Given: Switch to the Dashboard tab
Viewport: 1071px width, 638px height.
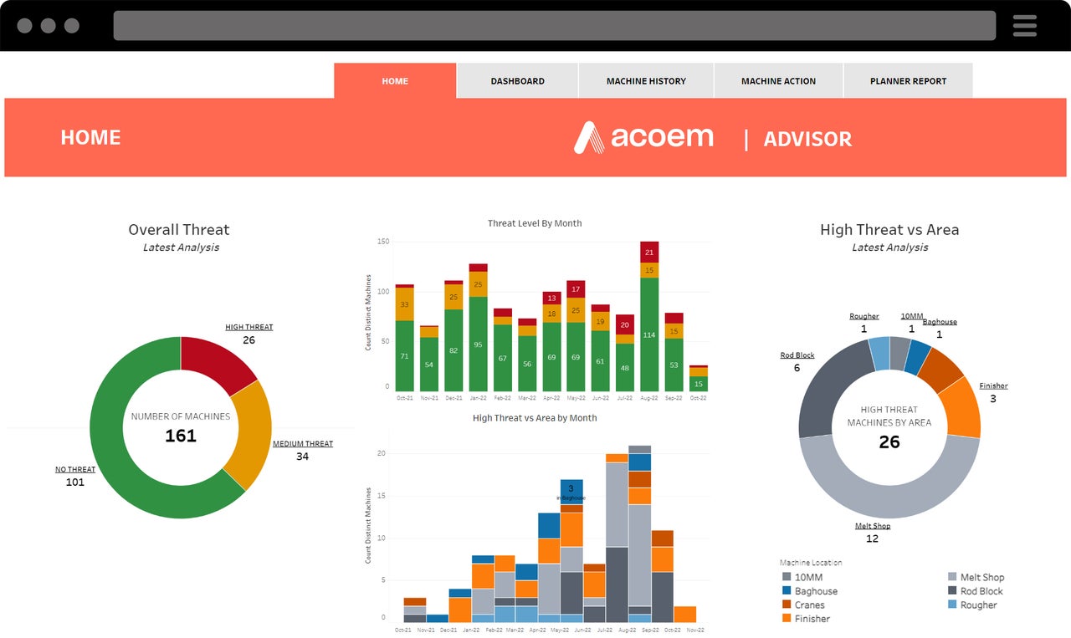Looking at the screenshot, I should pyautogui.click(x=517, y=81).
